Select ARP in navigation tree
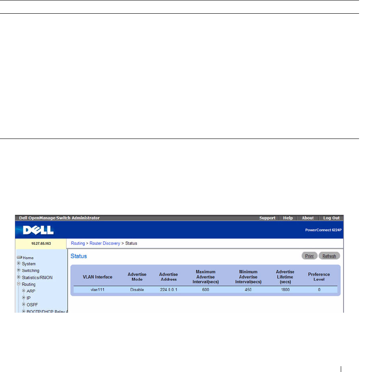The image size is (374, 372). point(31,291)
